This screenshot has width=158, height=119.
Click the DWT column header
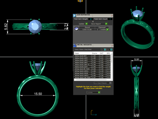102,53
